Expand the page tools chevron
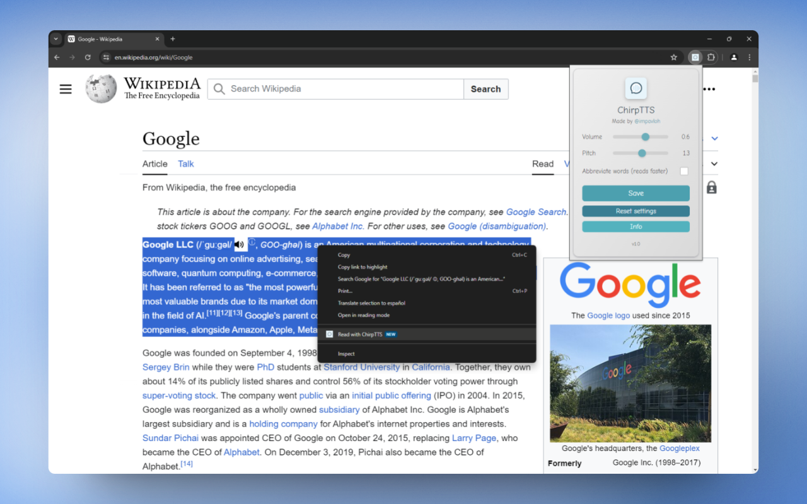This screenshot has height=504, width=807. click(714, 163)
